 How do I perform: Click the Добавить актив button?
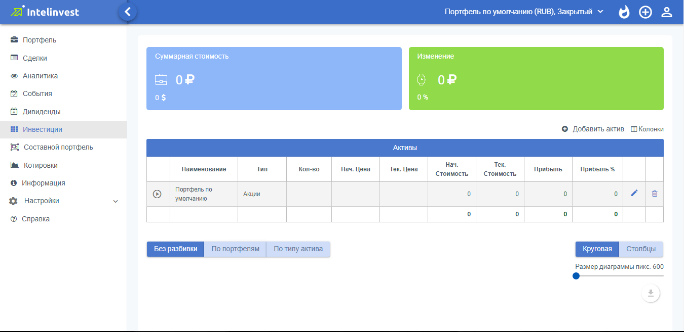[x=593, y=129]
